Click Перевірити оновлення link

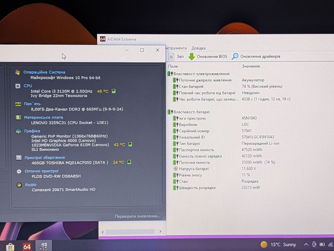click(x=138, y=216)
